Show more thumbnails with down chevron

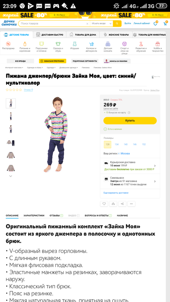(11, 176)
